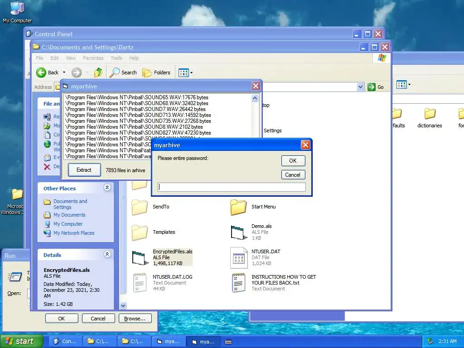Image resolution: width=464 pixels, height=348 pixels.
Task: Select the SOUND827.WAV:47230 bytes row
Action: pos(138,133)
